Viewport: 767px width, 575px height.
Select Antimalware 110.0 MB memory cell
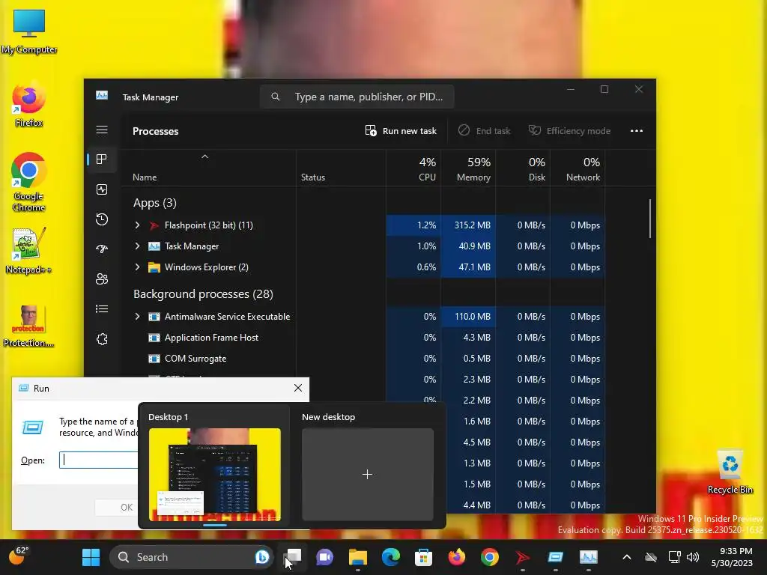(468, 317)
